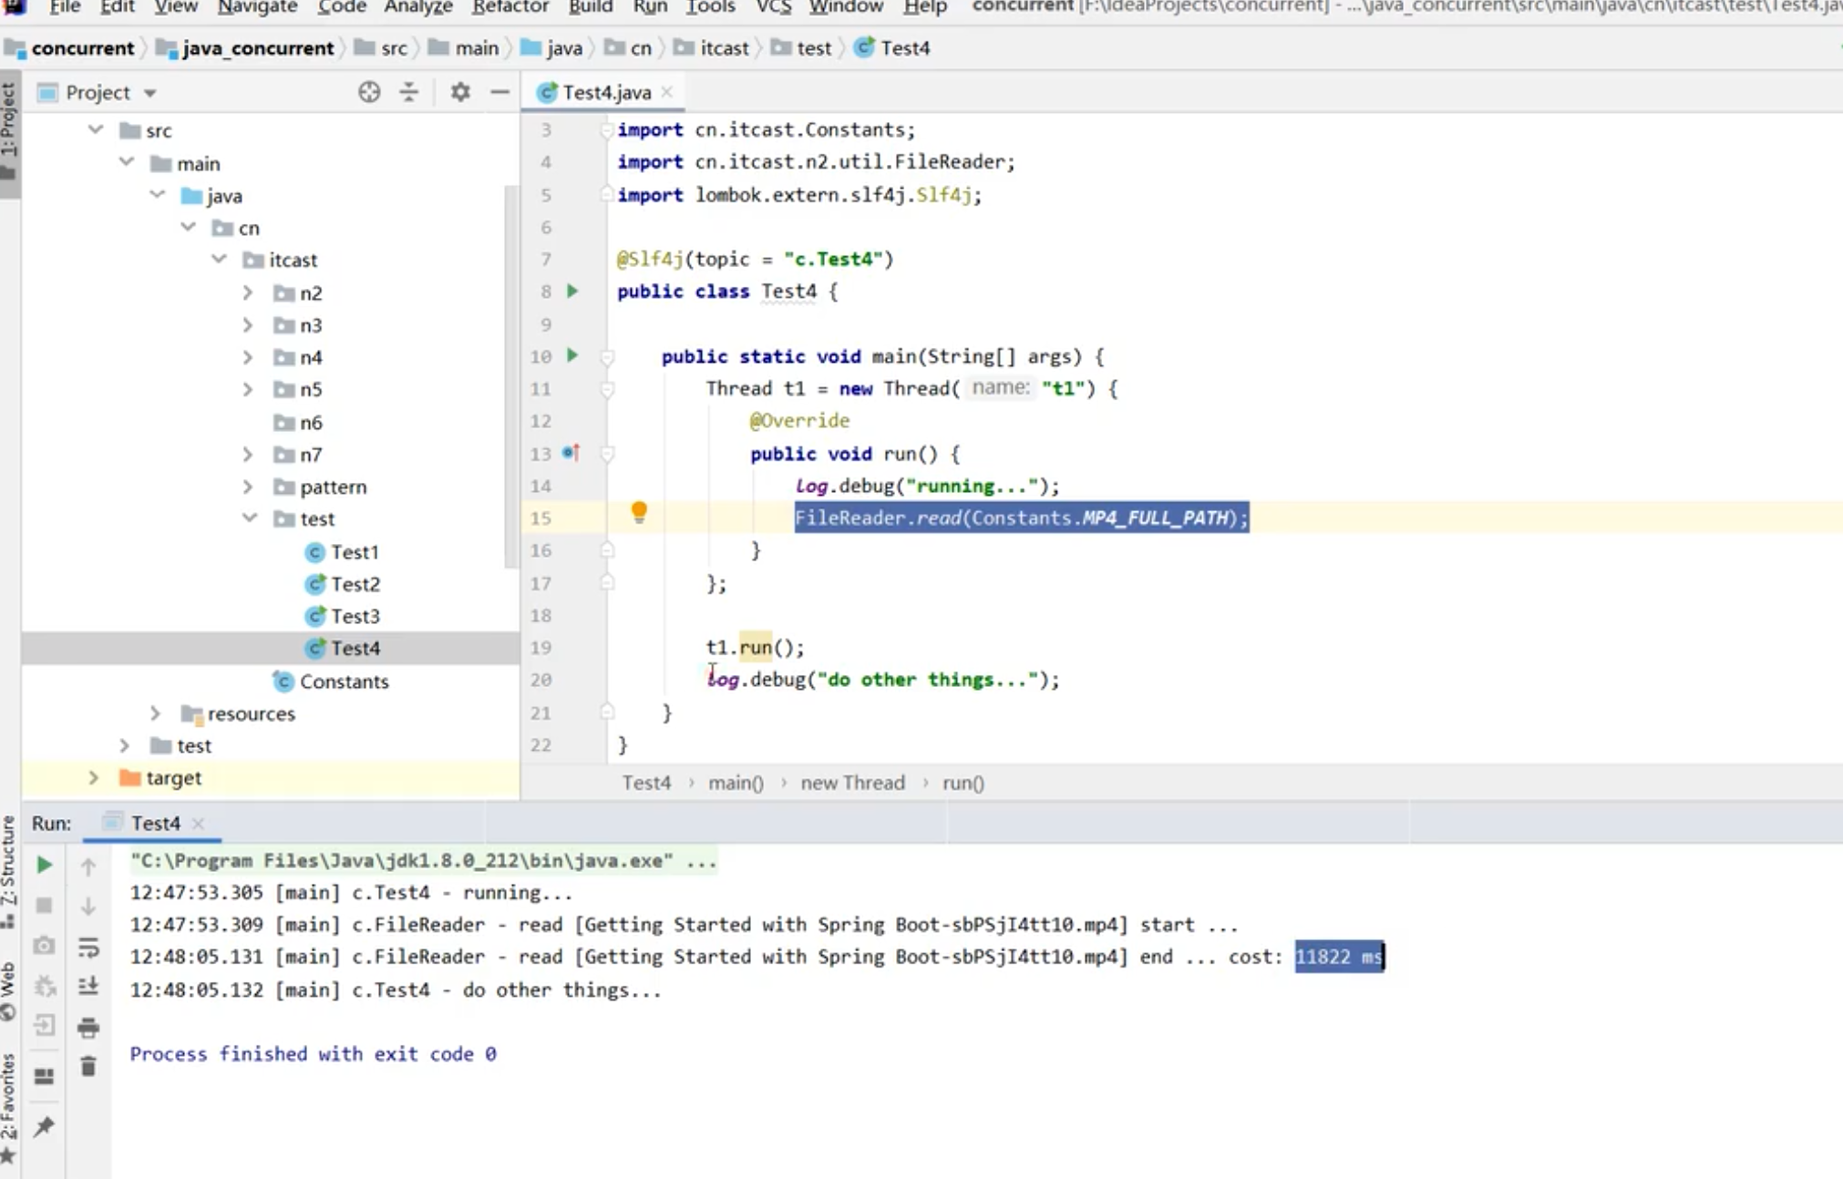
Task: Toggle pin tab icon in Run panel
Action: (44, 1127)
